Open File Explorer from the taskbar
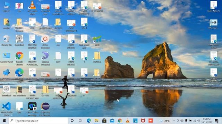 96,121
